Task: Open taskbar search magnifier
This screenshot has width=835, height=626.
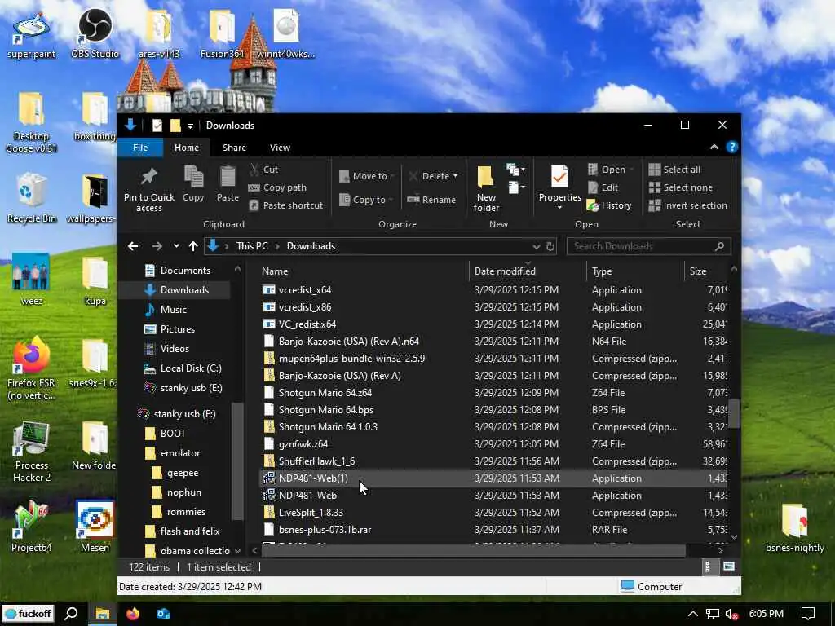Action: [72, 614]
